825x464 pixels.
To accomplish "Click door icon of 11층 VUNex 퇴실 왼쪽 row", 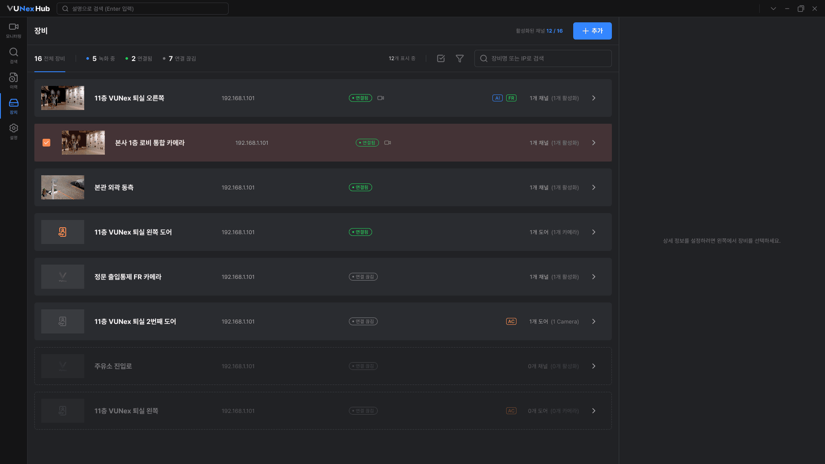I will tap(63, 411).
